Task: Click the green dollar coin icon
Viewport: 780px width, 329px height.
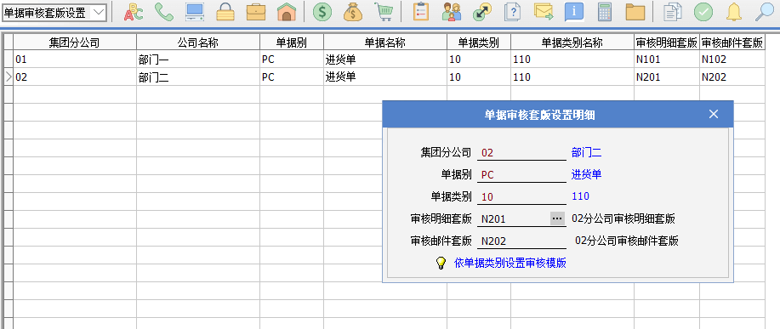Action: click(322, 12)
